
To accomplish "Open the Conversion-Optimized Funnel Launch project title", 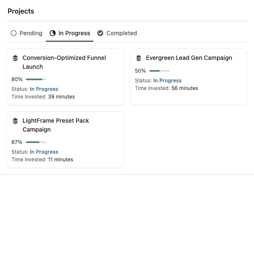I will click(64, 62).
